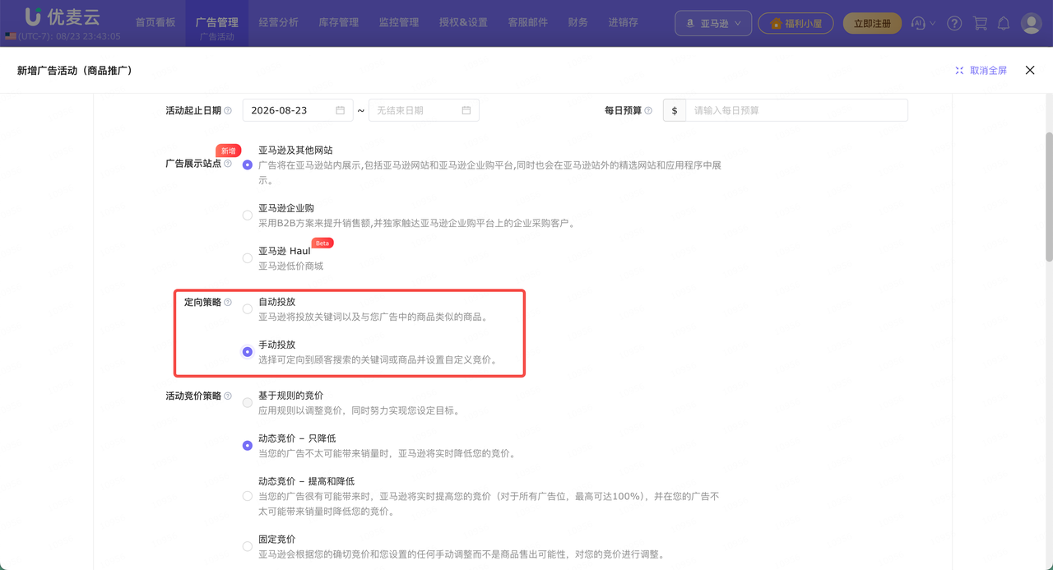Open the 财务 menu
The height and width of the screenshot is (570, 1053).
tap(578, 22)
